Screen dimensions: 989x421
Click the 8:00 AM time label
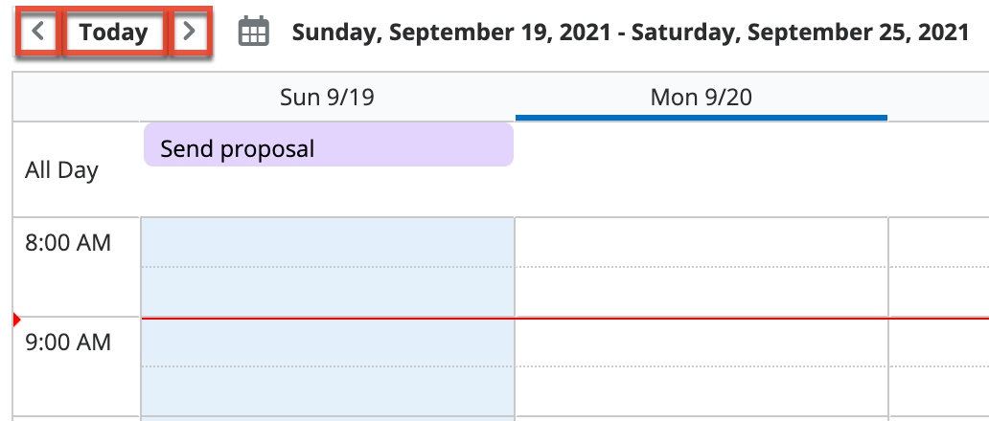(68, 243)
